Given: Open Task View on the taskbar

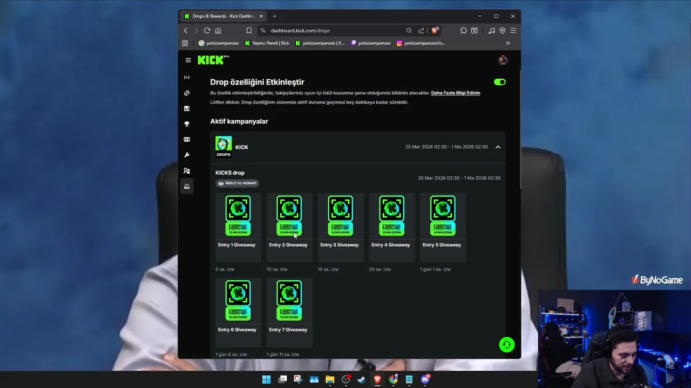Looking at the screenshot, I should pyautogui.click(x=282, y=379).
